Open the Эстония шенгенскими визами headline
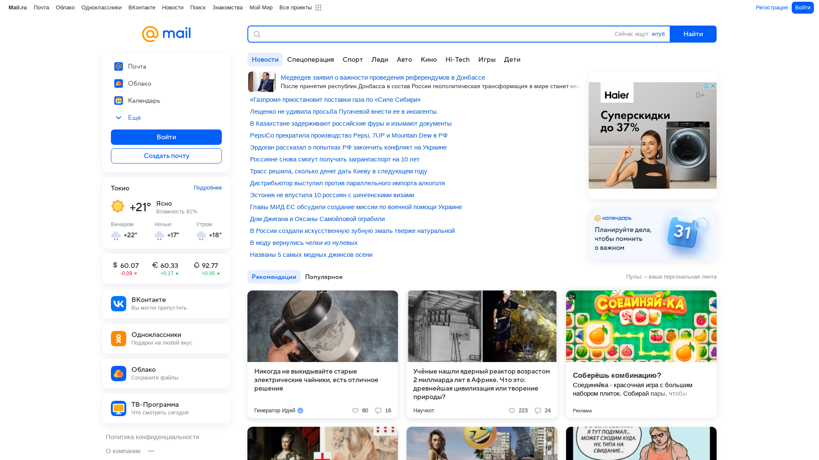819x460 pixels. pos(332,195)
